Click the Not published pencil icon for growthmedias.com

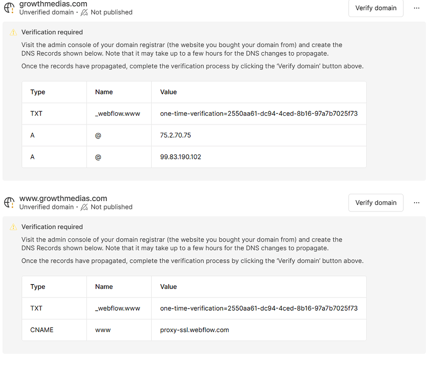[x=83, y=12]
